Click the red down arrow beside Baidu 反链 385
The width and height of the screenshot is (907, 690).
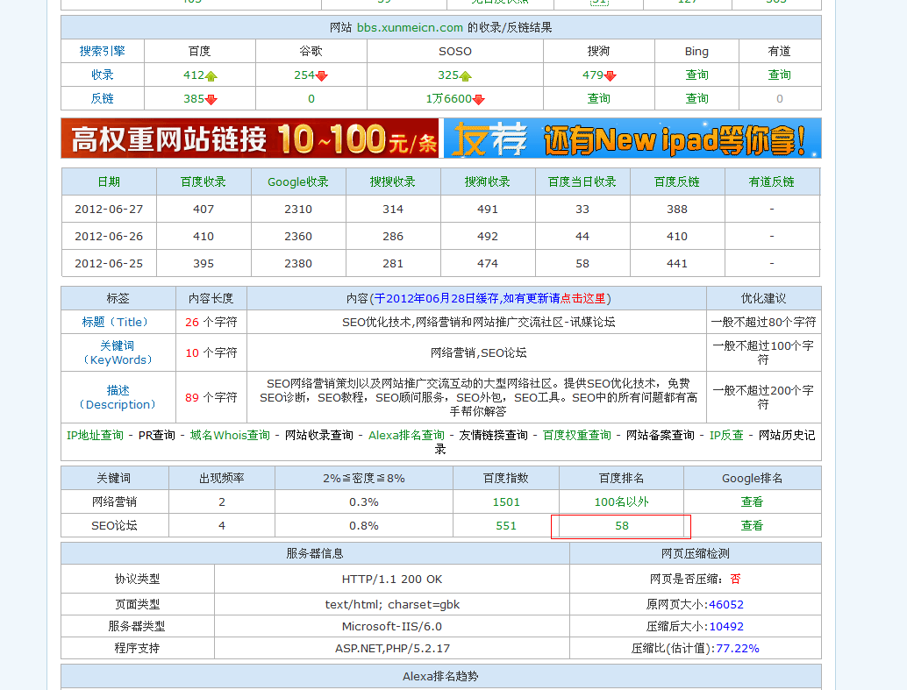(x=211, y=100)
